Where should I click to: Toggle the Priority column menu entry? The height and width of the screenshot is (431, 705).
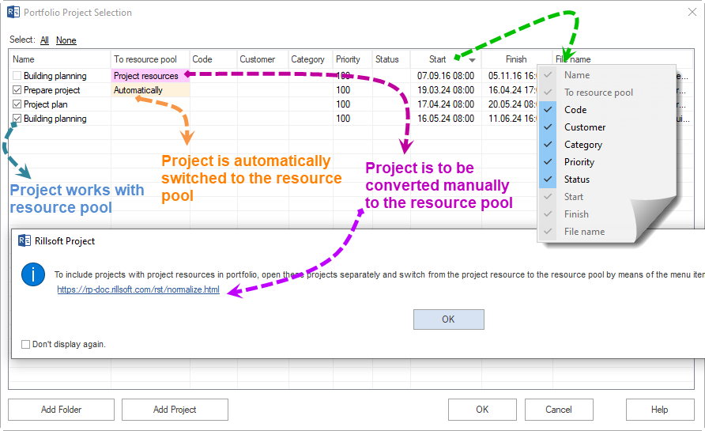point(607,162)
